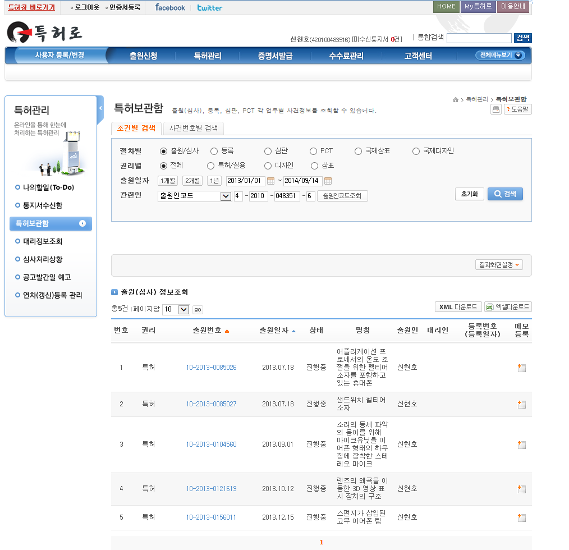Image resolution: width=569 pixels, height=550 pixels.
Task: Select the 특허/실용 rights radio button
Action: 210,166
